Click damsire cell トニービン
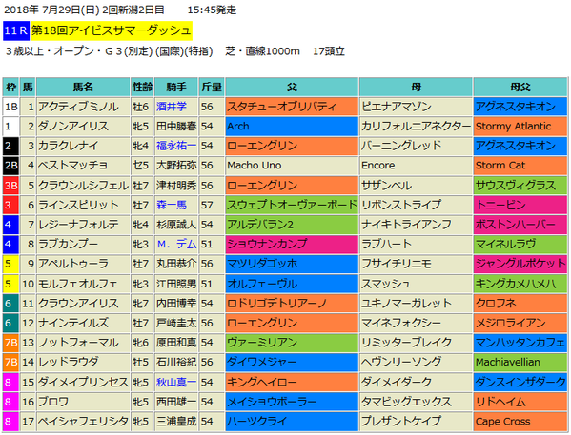 point(520,206)
